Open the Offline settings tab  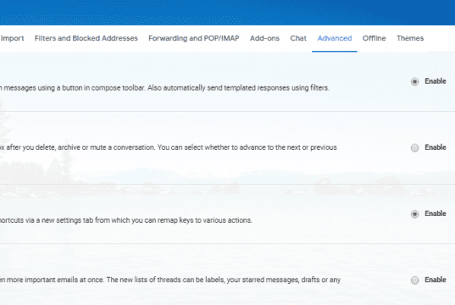tap(374, 38)
